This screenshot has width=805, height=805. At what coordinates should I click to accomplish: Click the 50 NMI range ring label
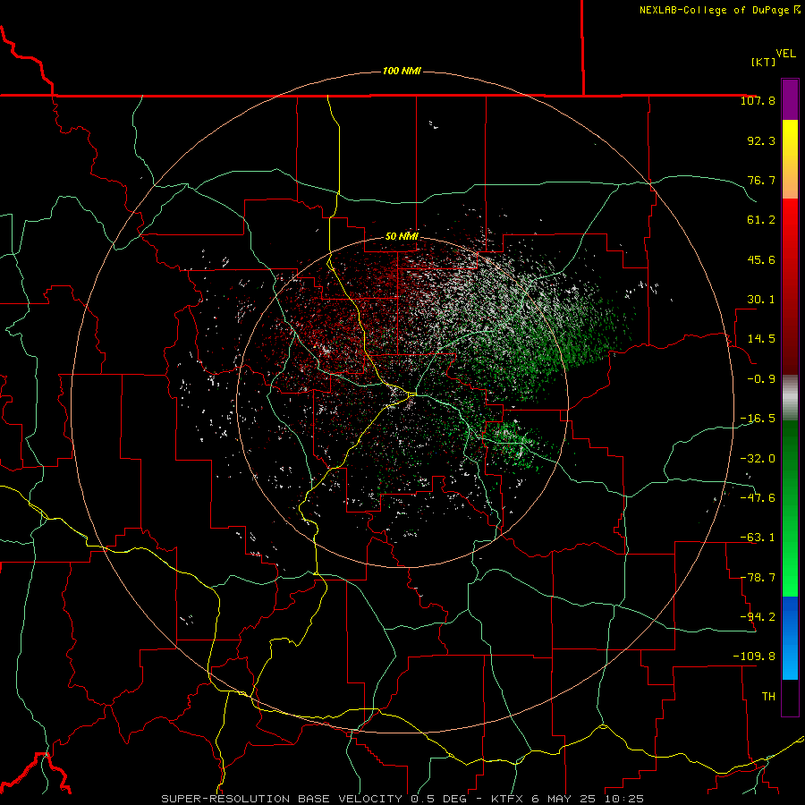tap(402, 236)
